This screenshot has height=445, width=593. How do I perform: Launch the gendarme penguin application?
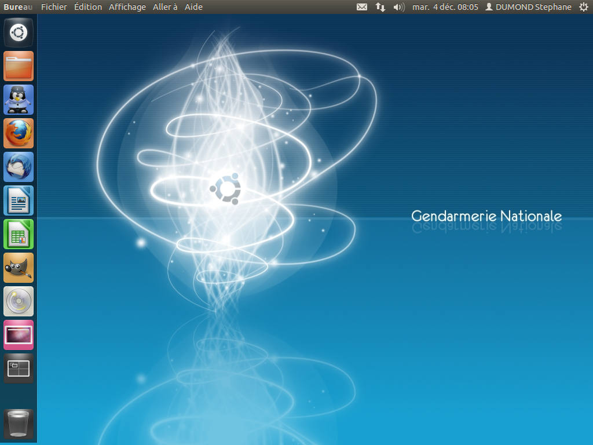pos(18,100)
